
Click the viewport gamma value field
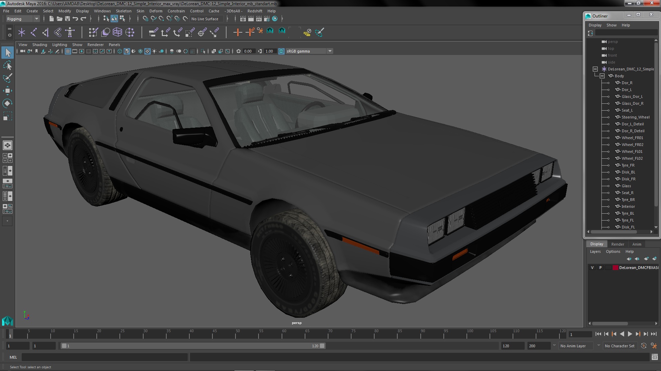tap(270, 51)
